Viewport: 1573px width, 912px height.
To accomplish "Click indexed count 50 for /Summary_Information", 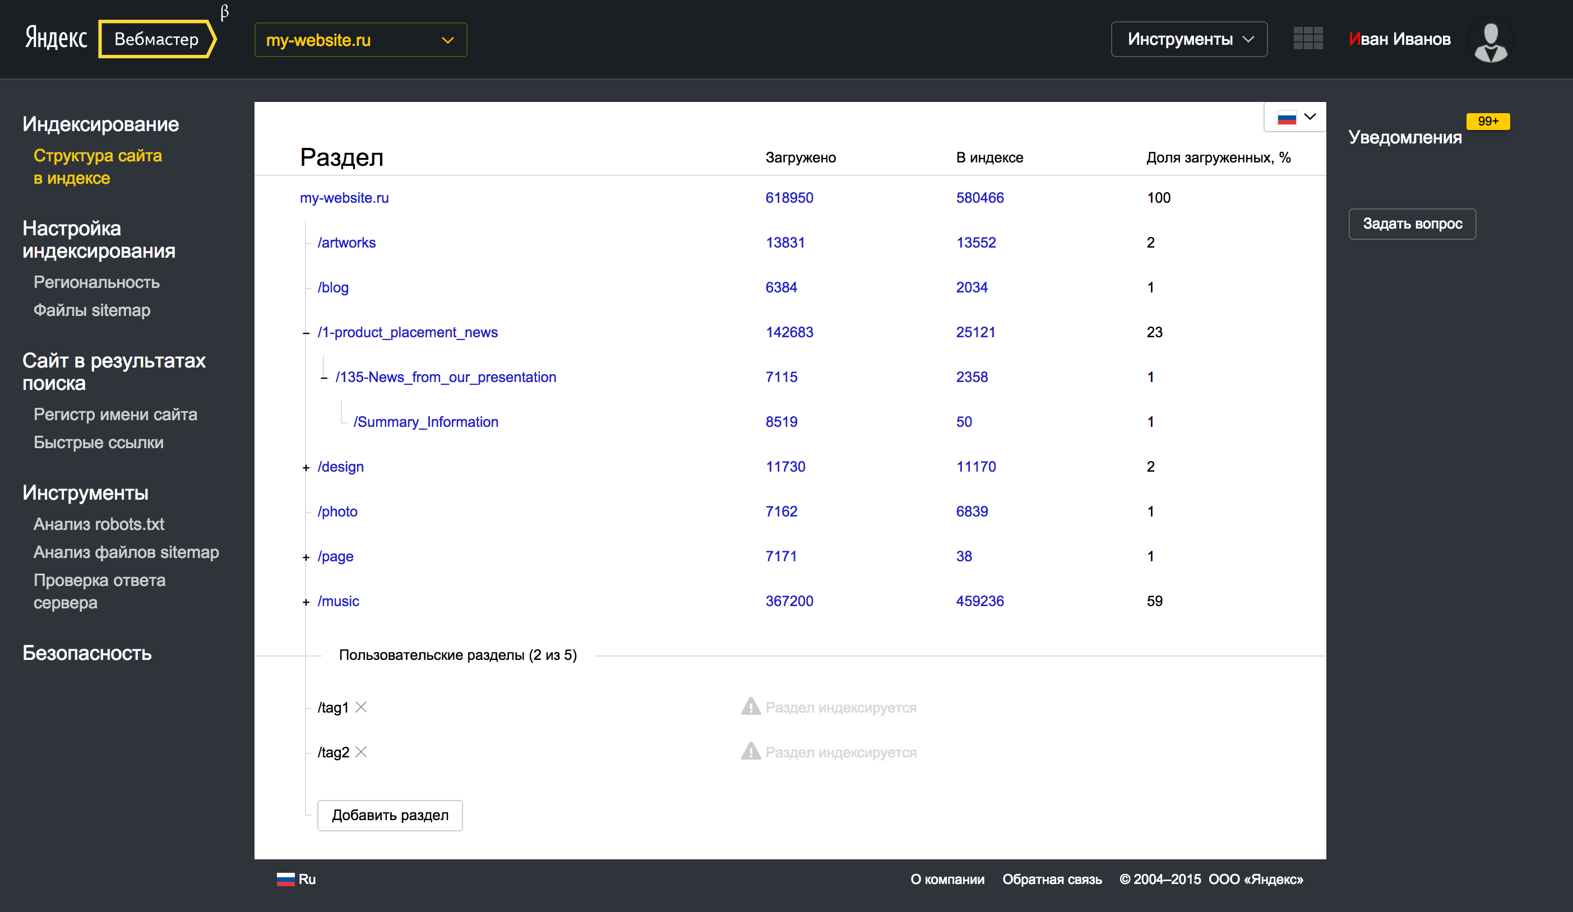I will (964, 422).
